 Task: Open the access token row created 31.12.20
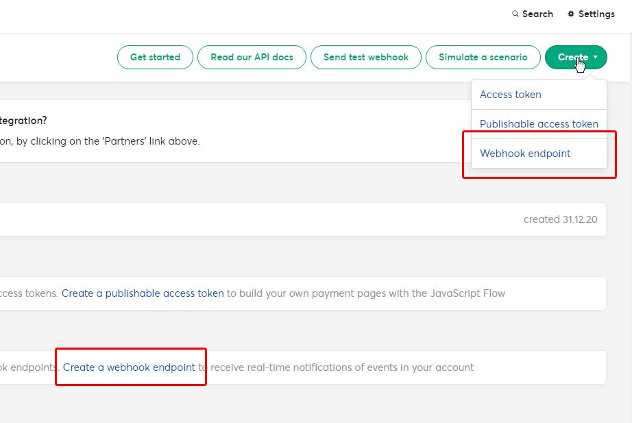(x=303, y=219)
